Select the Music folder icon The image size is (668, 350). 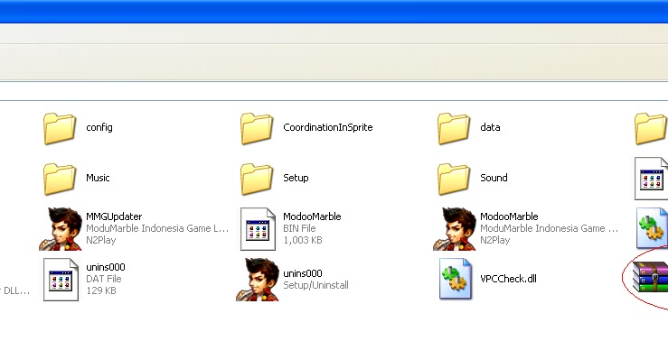click(x=60, y=179)
